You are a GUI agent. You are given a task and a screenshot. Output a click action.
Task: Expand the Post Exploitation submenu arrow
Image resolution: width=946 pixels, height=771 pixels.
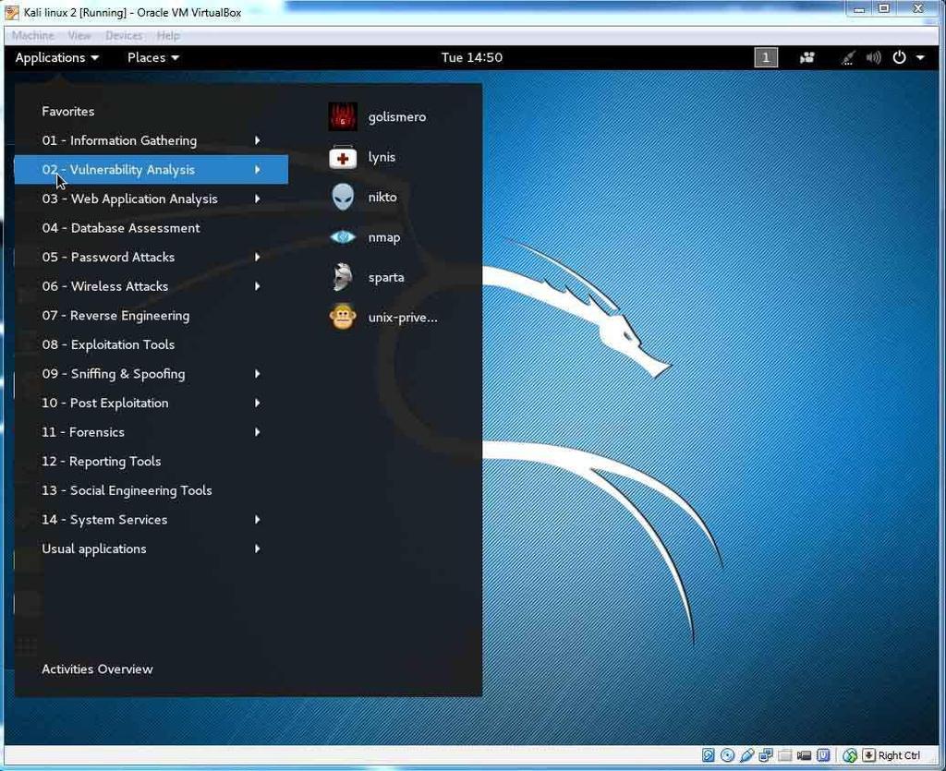pyautogui.click(x=258, y=403)
